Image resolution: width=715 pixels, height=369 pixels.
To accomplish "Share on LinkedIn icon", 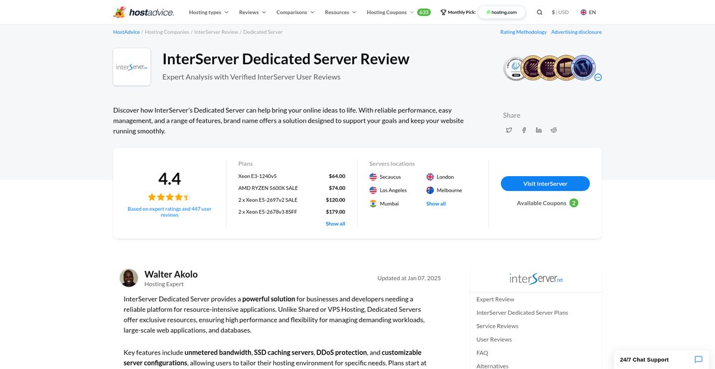I will 539,130.
